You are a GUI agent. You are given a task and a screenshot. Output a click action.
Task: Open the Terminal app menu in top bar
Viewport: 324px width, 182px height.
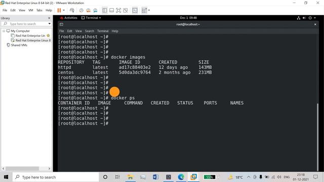pos(91,18)
